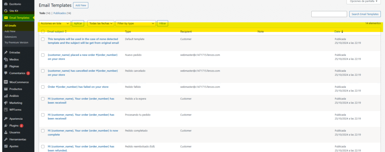Open 'has cancelled order' email template link
The width and height of the screenshot is (385, 152).
point(83,73)
